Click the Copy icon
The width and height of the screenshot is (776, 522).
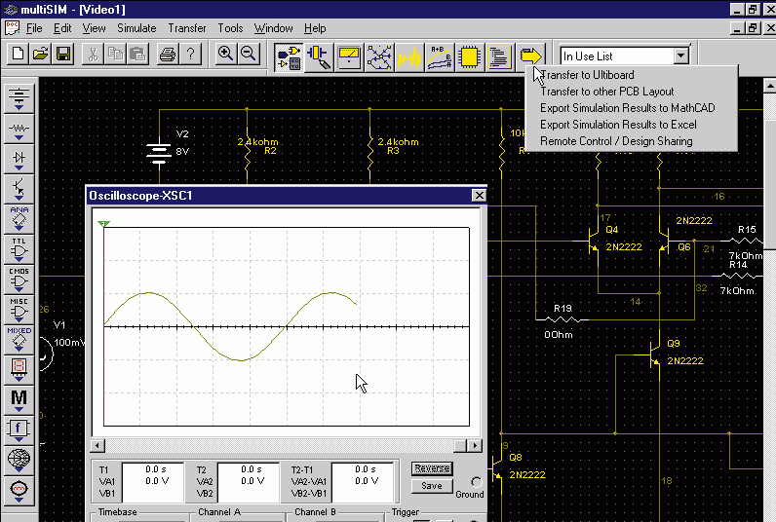tap(115, 54)
